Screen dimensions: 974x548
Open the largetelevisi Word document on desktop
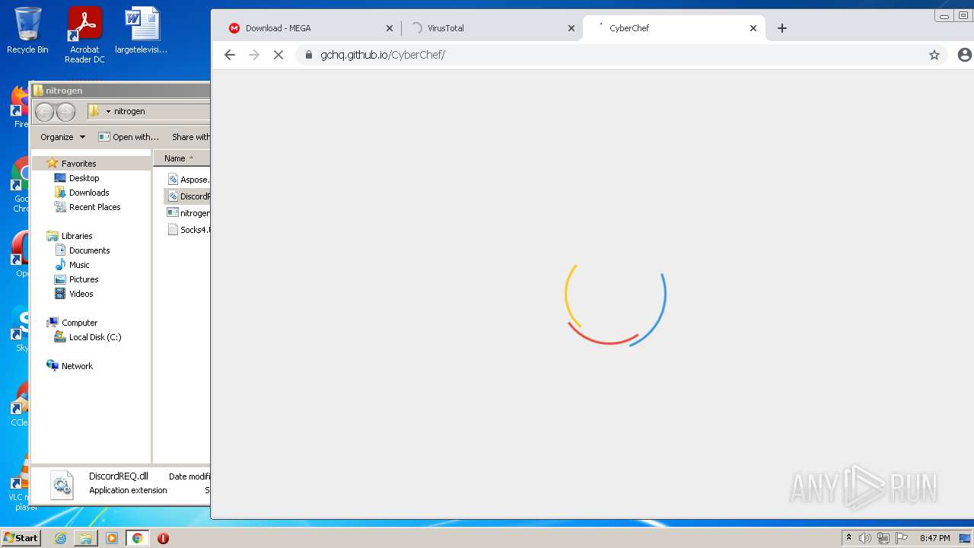click(x=142, y=30)
